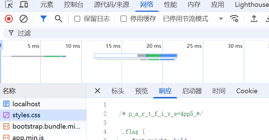Image resolution: width=269 pixels, height=140 pixels.
Task: Click the 20 ms timeline marker
Action: (x=154, y=46)
